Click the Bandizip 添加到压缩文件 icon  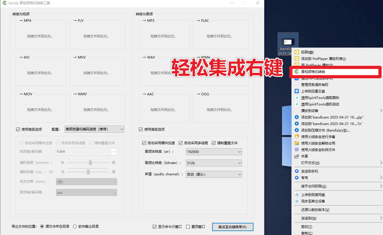[x=296, y=130]
